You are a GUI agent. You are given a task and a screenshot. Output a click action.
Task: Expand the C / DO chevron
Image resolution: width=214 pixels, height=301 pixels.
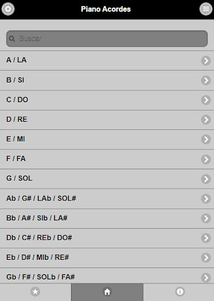point(206,100)
